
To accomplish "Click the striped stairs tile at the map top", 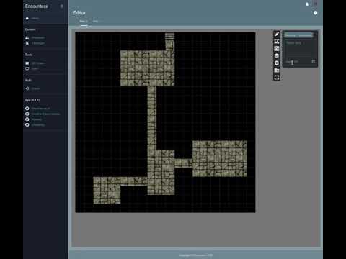I will point(169,37).
